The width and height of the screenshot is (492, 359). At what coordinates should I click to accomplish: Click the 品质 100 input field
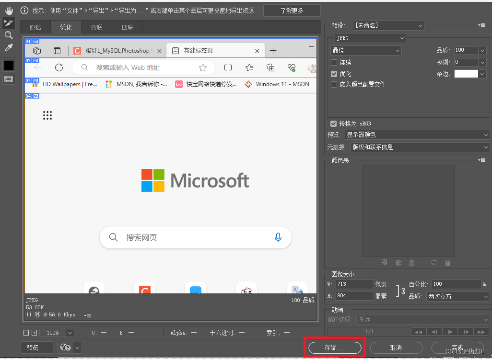point(466,50)
